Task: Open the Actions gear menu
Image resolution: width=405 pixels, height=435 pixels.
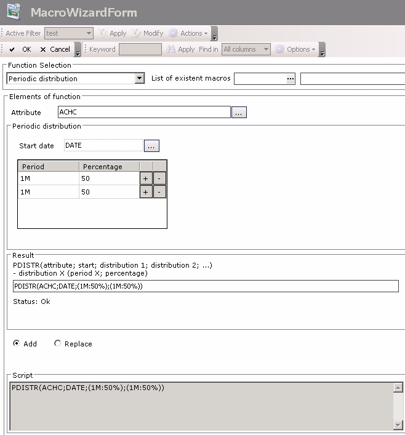Action: point(189,33)
